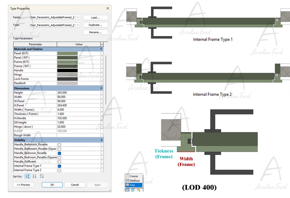Open Frame (INT) material swatch
Image resolution: width=290 pixels, height=198 pixels.
[x=67, y=66]
